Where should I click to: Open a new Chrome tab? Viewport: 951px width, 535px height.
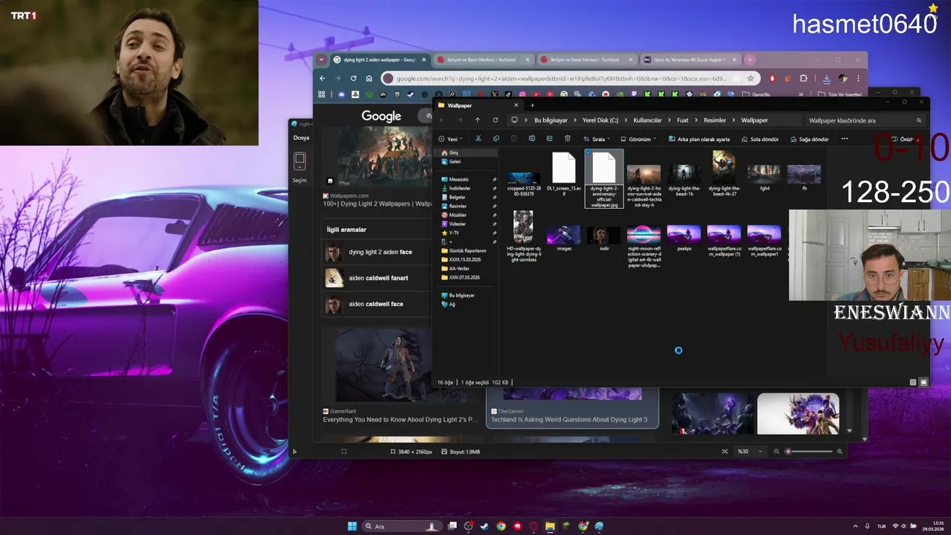(750, 59)
